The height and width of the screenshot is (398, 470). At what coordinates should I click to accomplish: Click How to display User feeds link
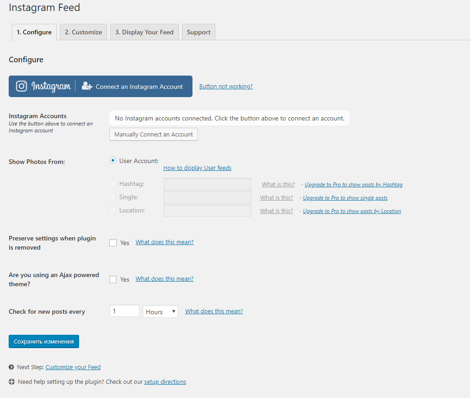197,168
